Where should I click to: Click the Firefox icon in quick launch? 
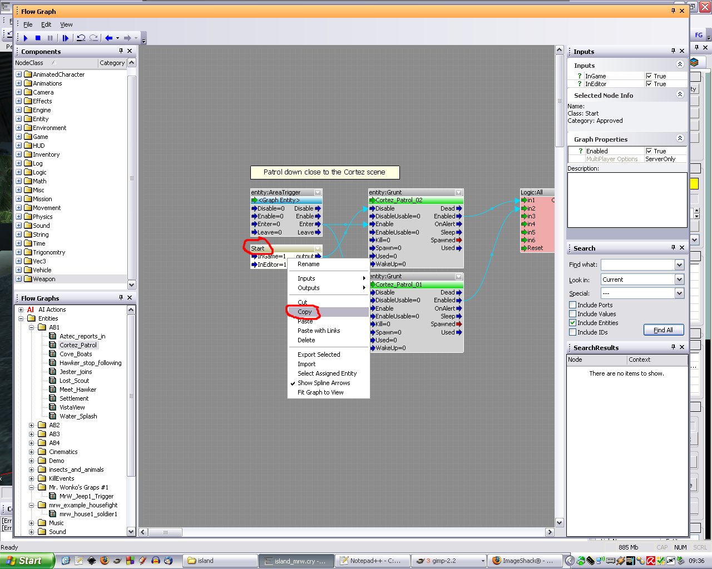point(104,561)
